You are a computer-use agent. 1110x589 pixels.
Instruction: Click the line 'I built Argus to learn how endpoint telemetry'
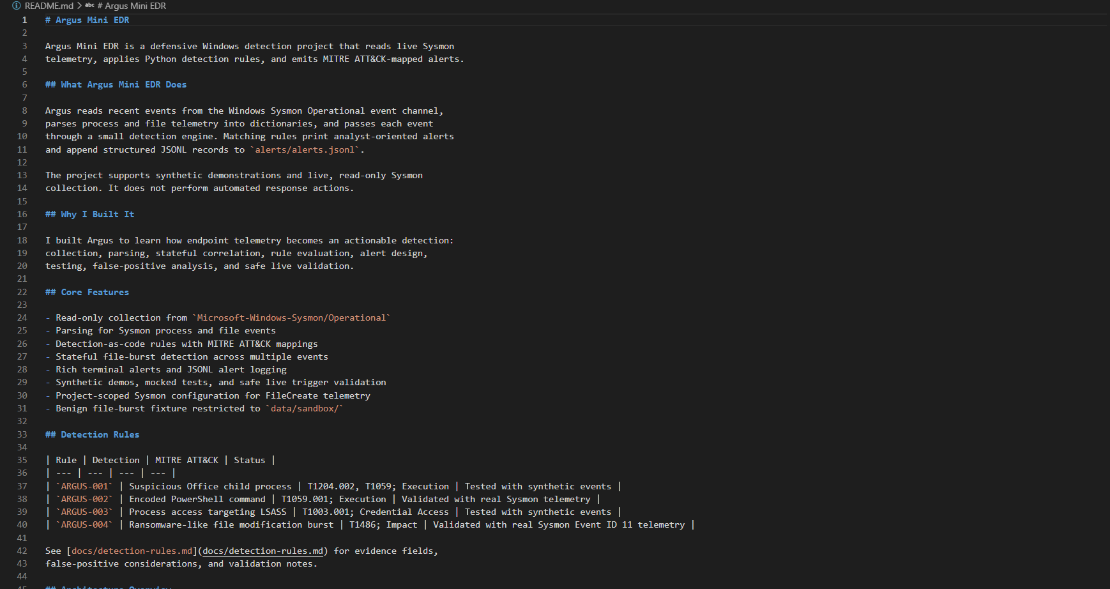tap(249, 240)
